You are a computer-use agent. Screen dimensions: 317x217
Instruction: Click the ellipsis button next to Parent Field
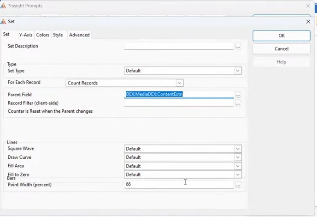(238, 95)
